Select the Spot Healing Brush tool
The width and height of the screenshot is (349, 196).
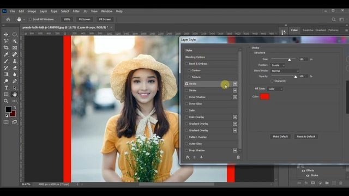[x=15, y=54]
